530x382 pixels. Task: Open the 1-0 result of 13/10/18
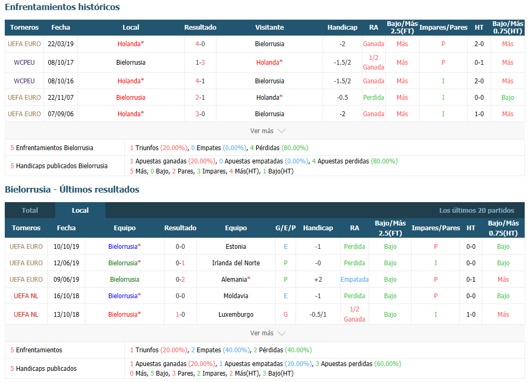click(x=180, y=315)
